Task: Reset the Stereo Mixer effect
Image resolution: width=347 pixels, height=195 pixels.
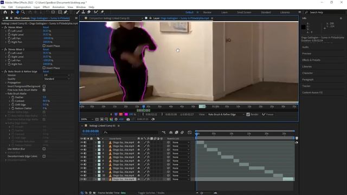Action: point(46,28)
